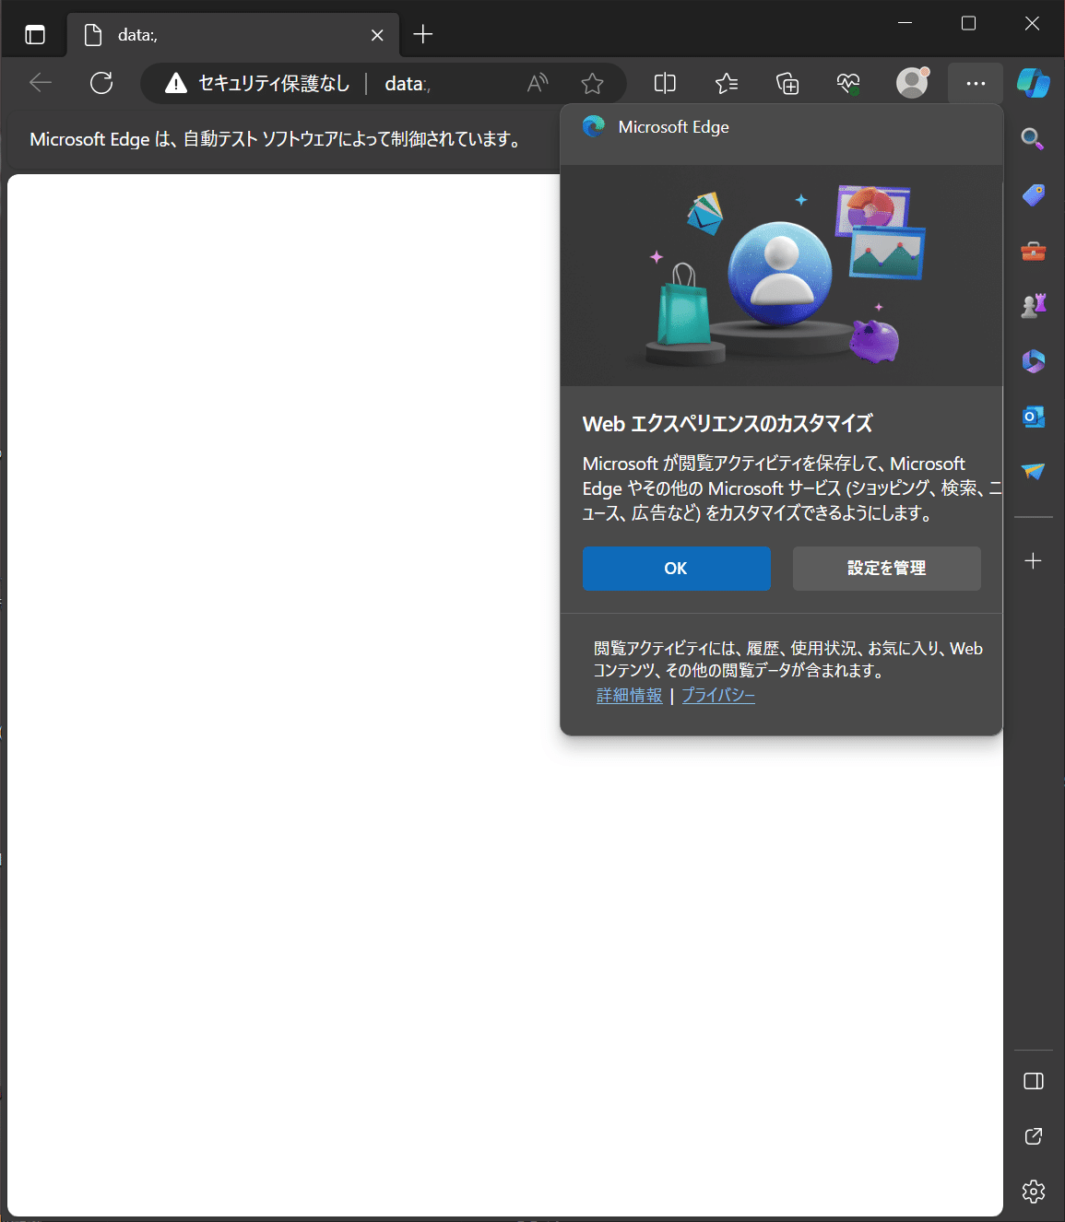
Task: Open the Favorites list
Action: (x=727, y=84)
